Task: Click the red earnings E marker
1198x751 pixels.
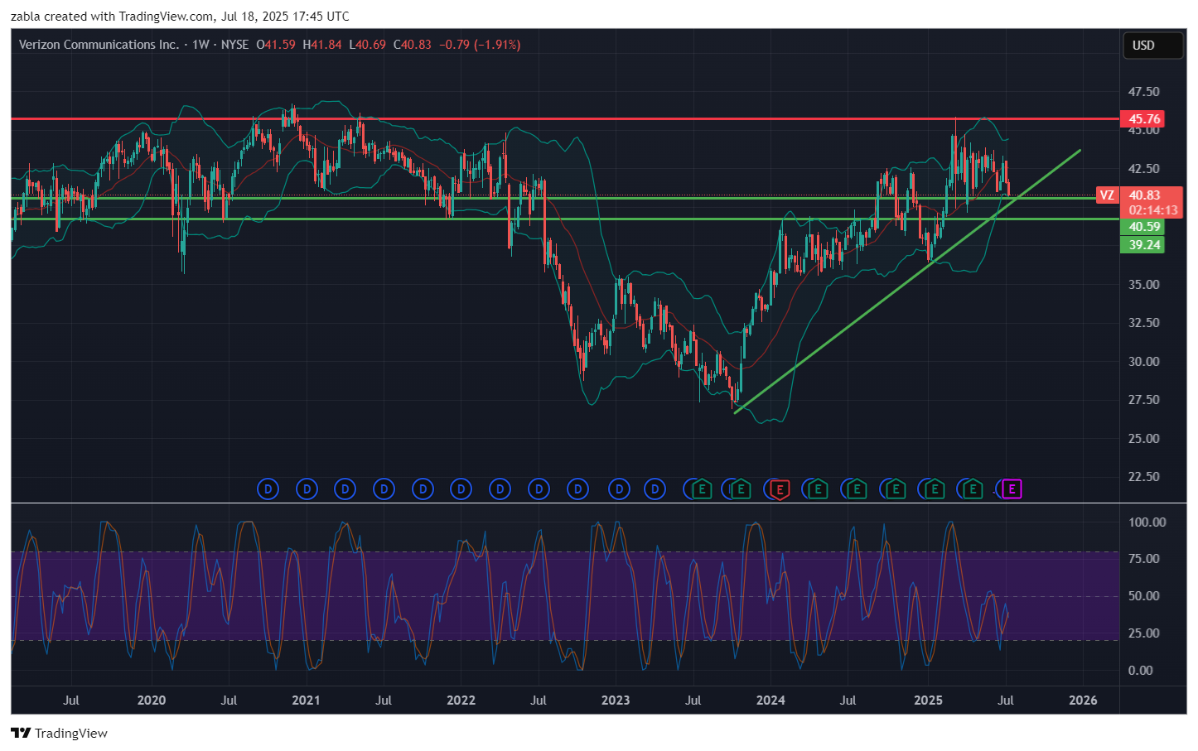Action: (x=779, y=489)
